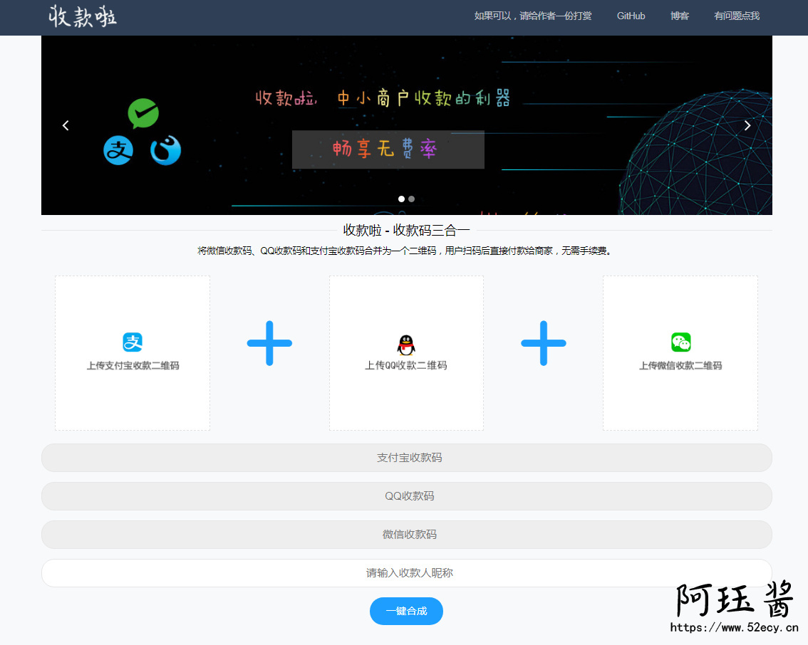Go to the next carousel slide

click(747, 125)
